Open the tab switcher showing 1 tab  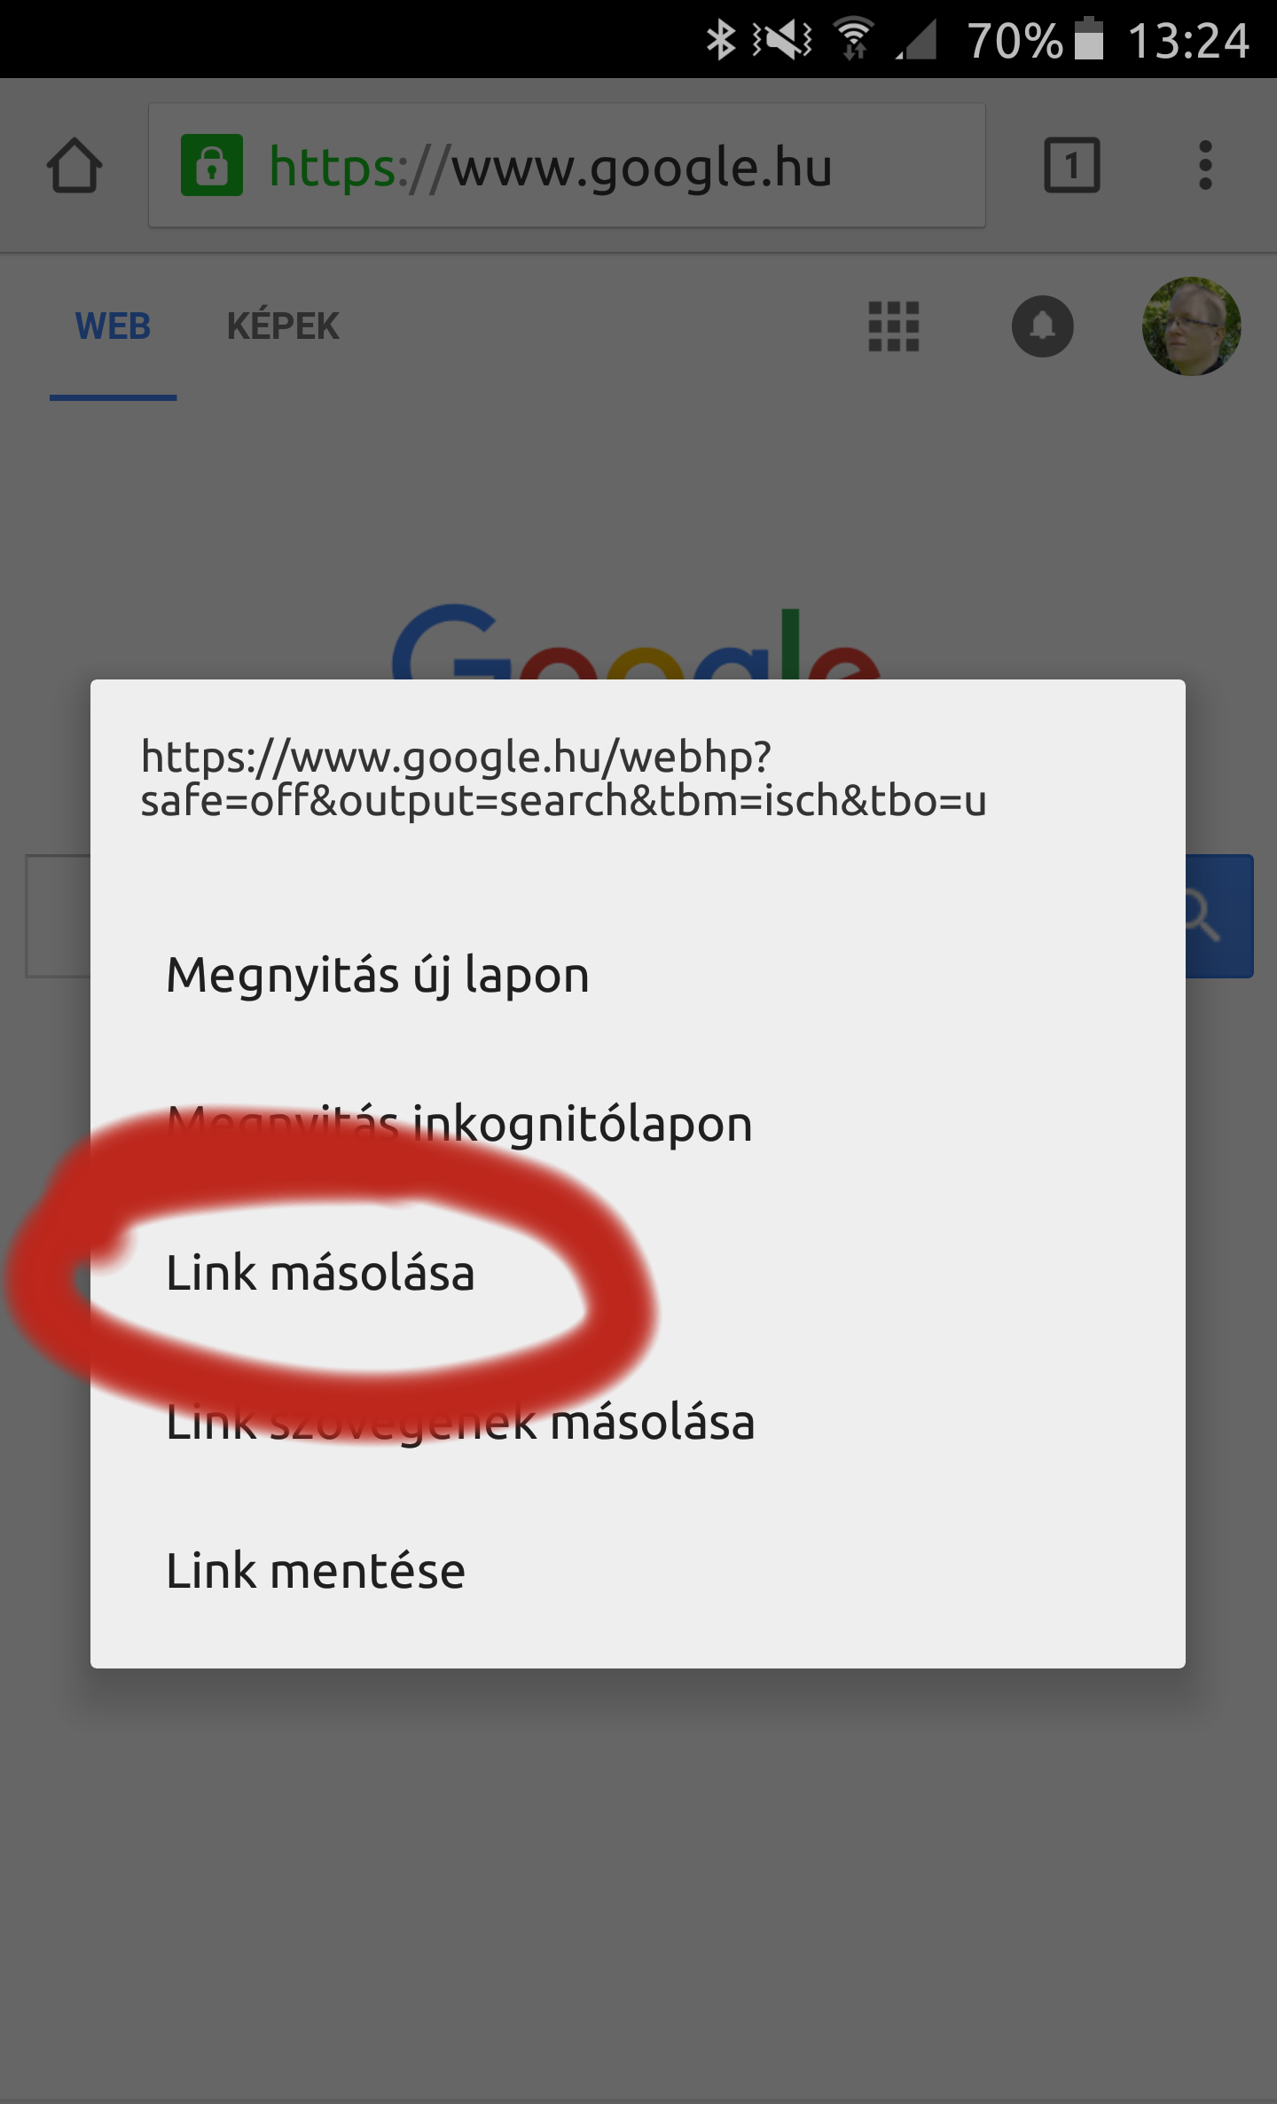(x=1072, y=165)
